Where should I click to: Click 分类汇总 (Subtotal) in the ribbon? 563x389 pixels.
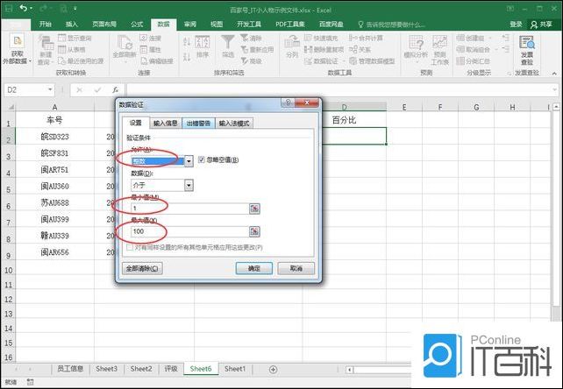point(474,61)
